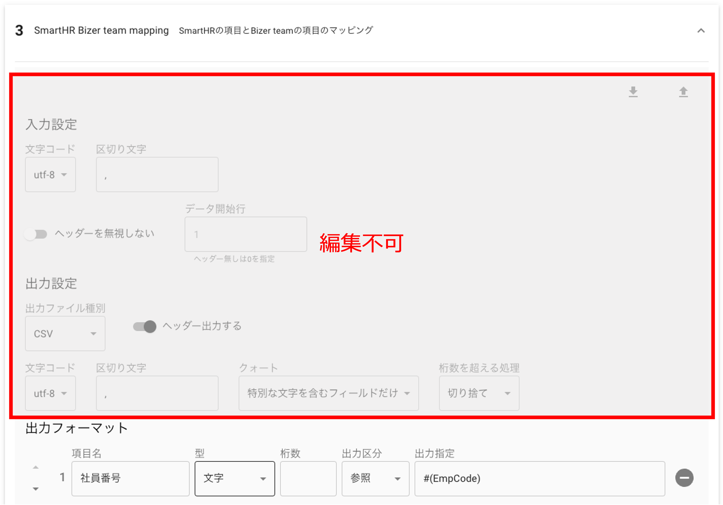Remove the 社員番号 row with minus icon
This screenshot has width=723, height=505.
click(684, 478)
